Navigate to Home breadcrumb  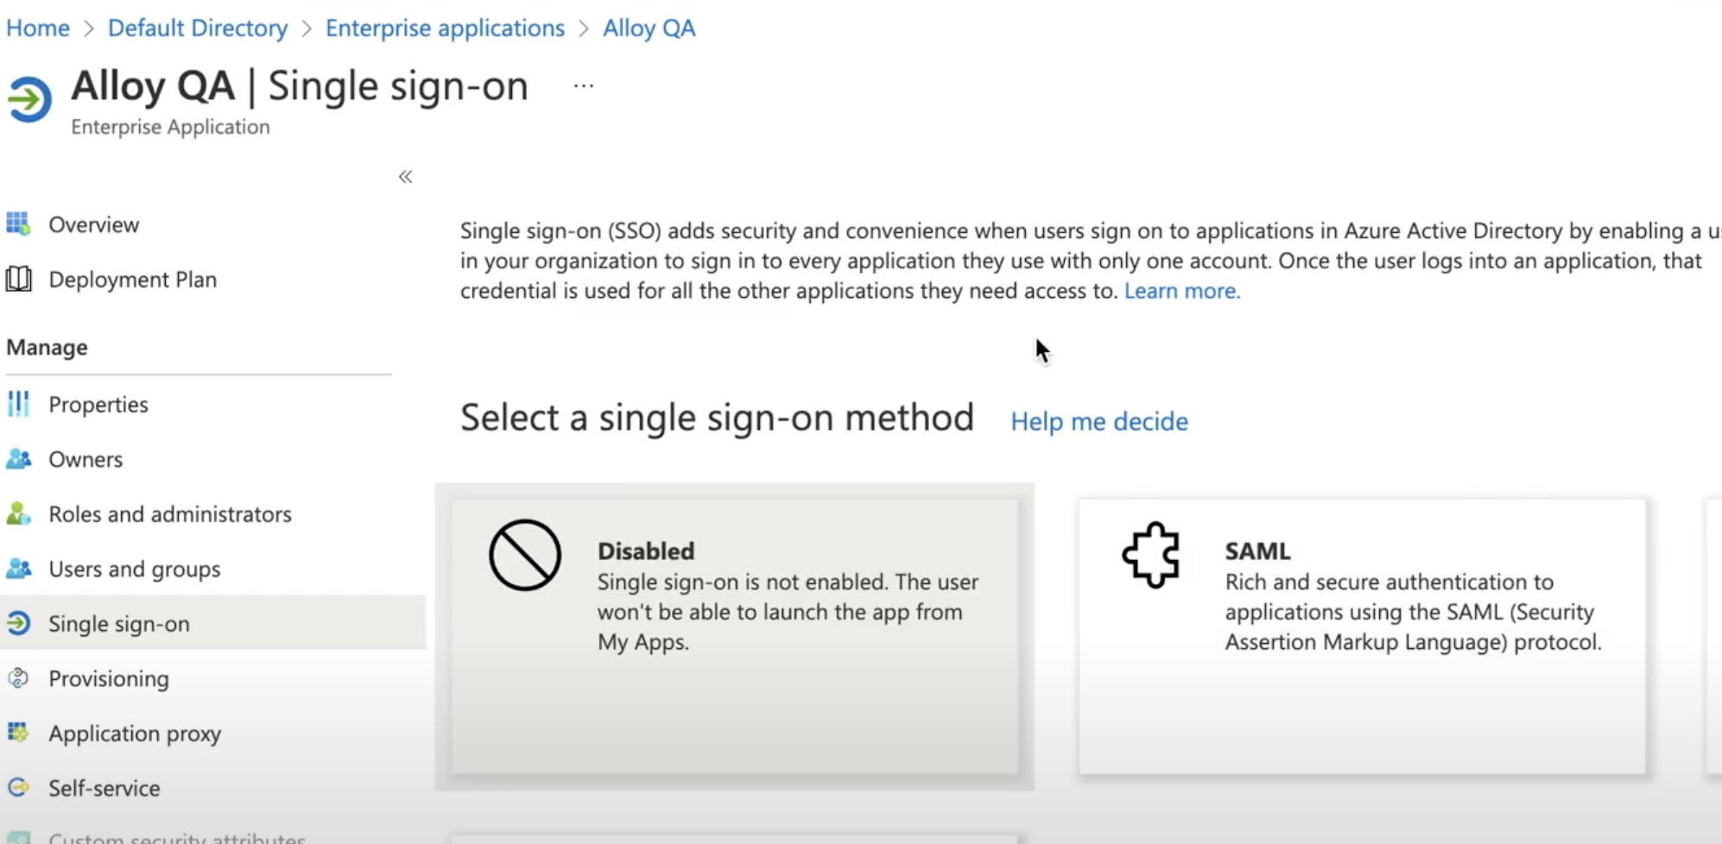(x=38, y=28)
